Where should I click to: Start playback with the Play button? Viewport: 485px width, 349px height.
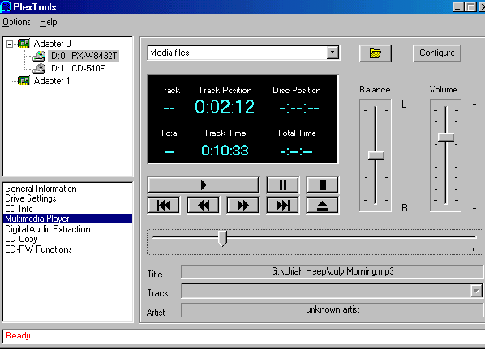pos(203,185)
